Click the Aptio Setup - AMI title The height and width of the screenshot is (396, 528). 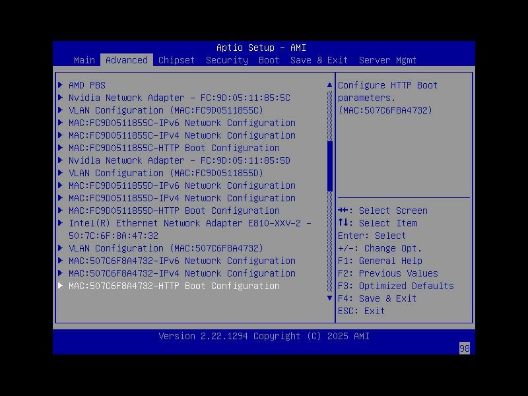tap(261, 48)
